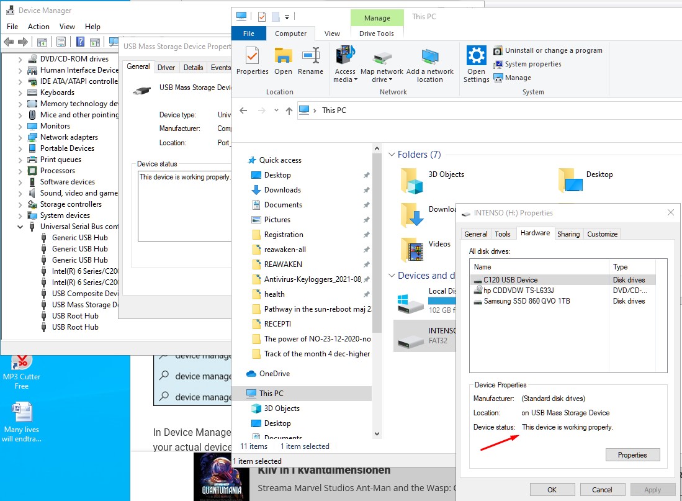Expand DVD/CD-ROM drives node
This screenshot has width=682, height=501.
(20, 59)
